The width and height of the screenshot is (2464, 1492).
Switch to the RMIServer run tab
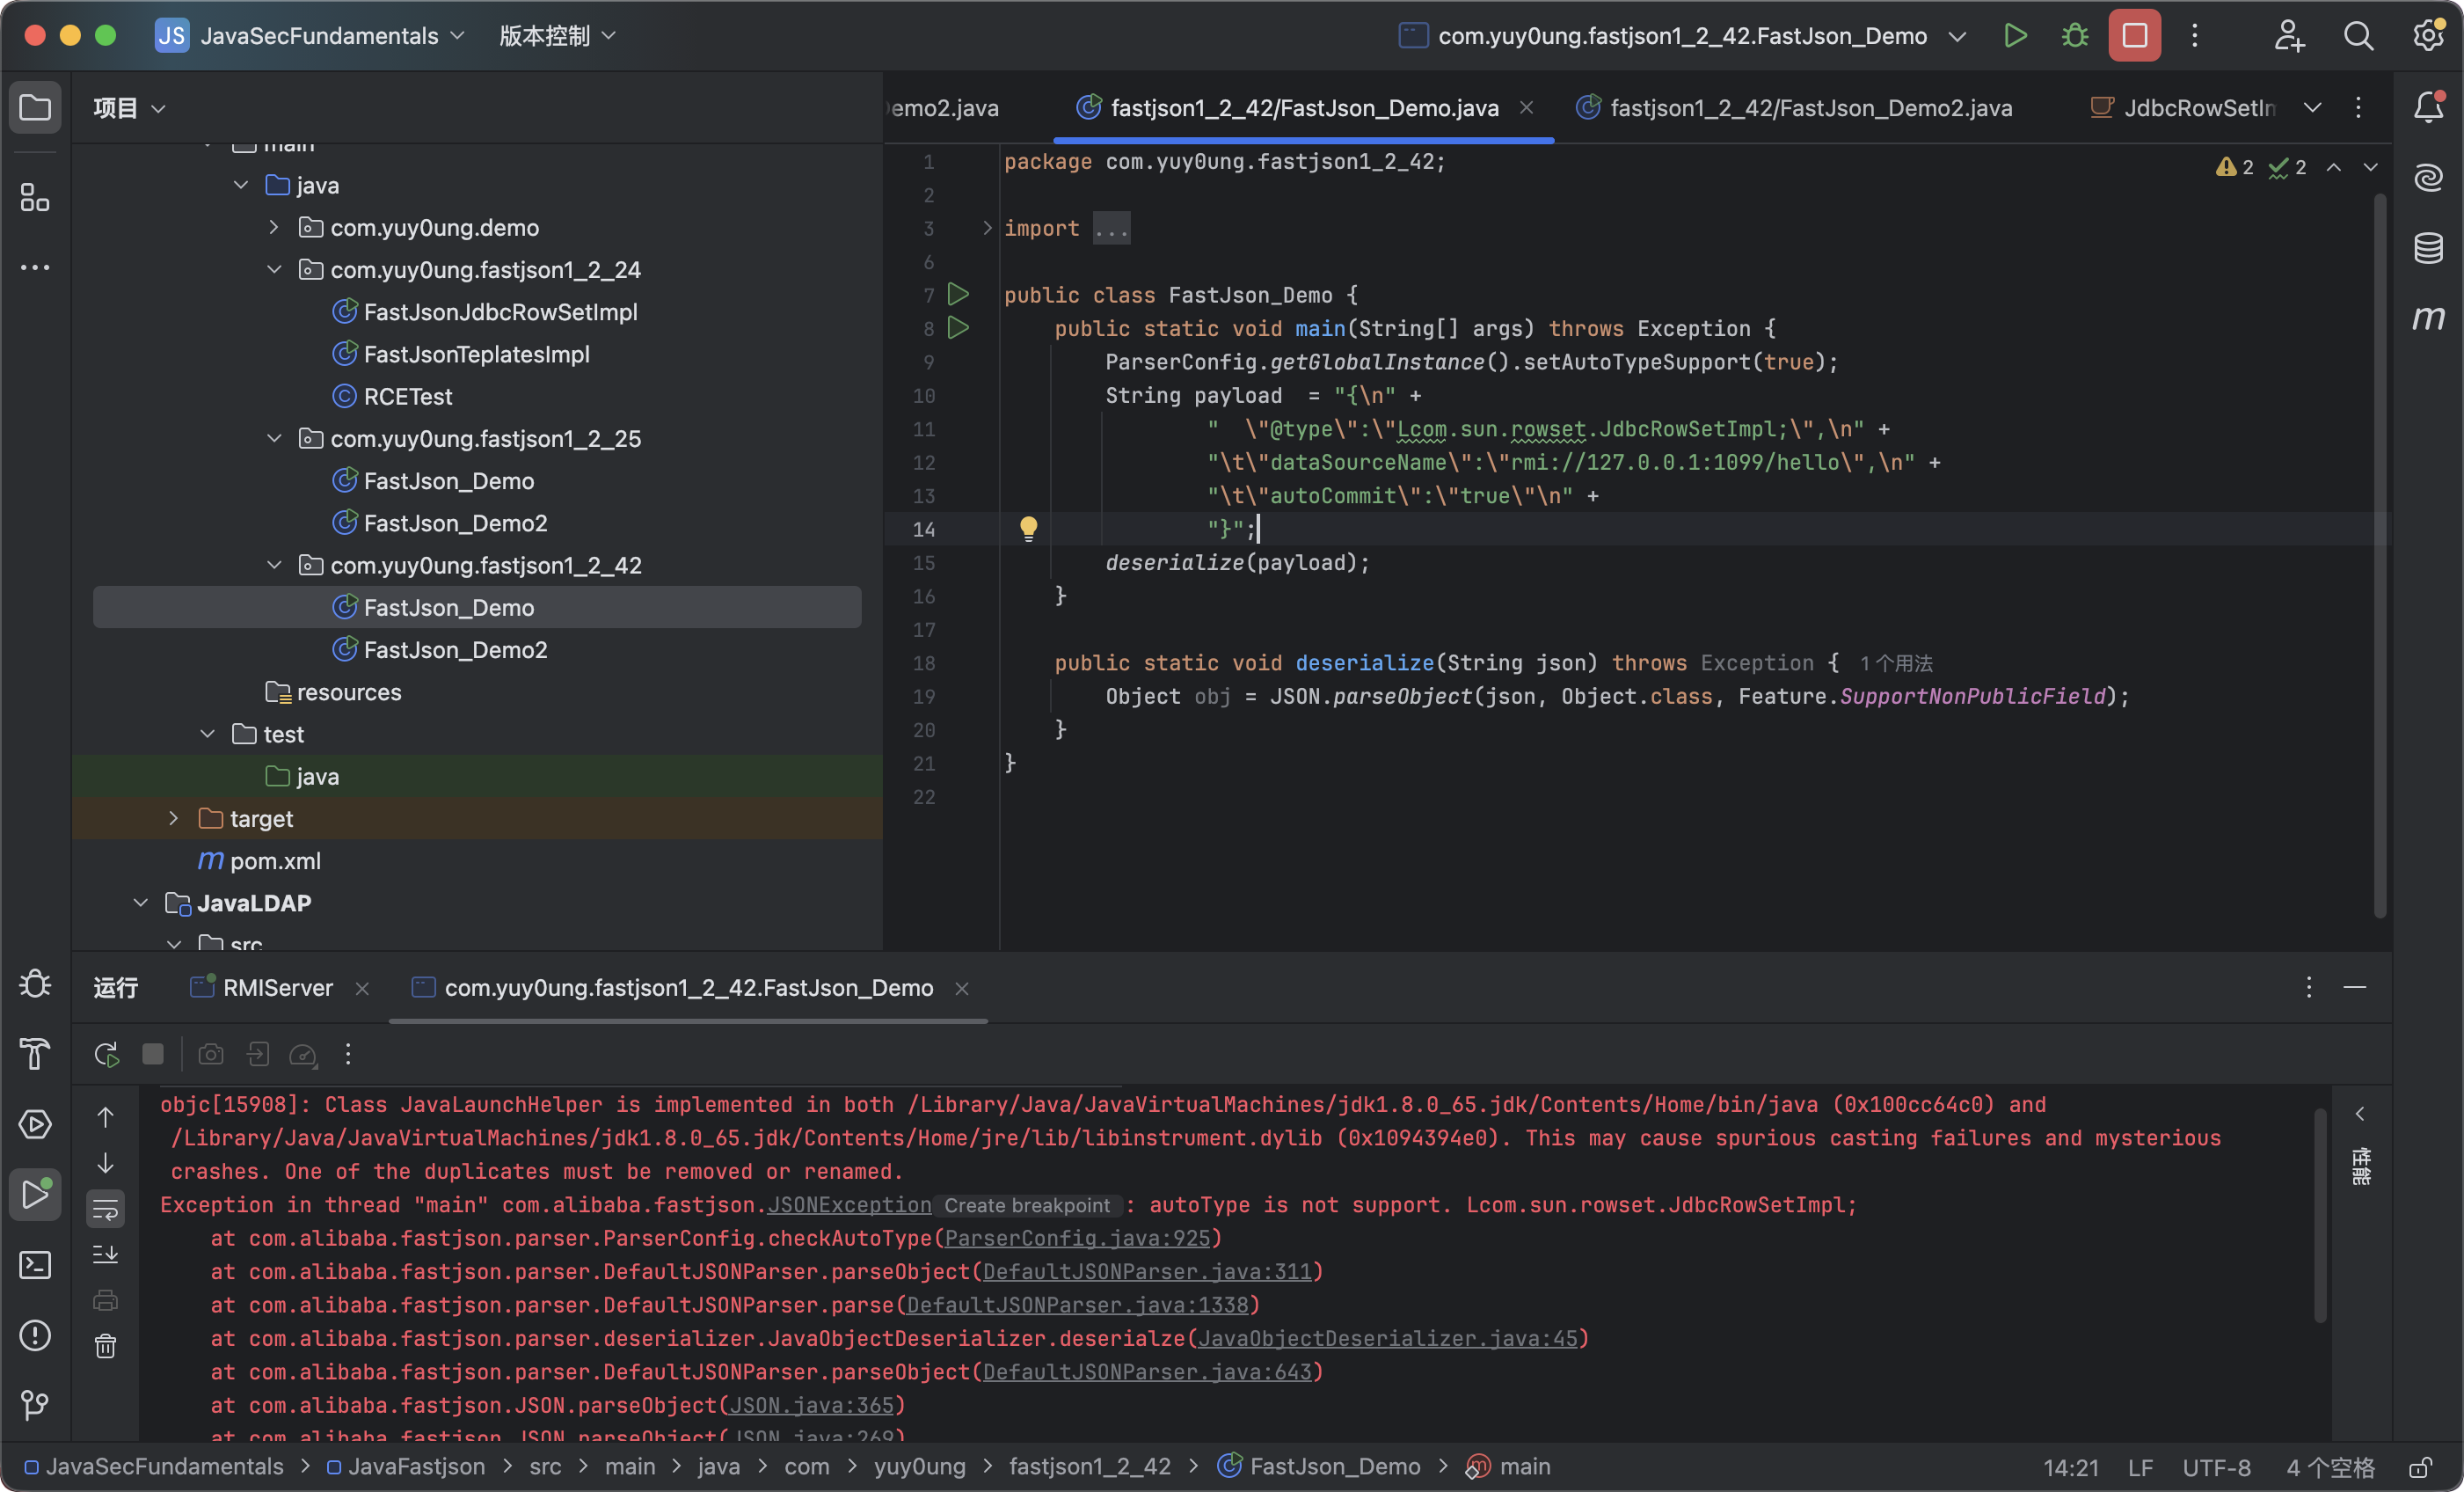pos(277,988)
